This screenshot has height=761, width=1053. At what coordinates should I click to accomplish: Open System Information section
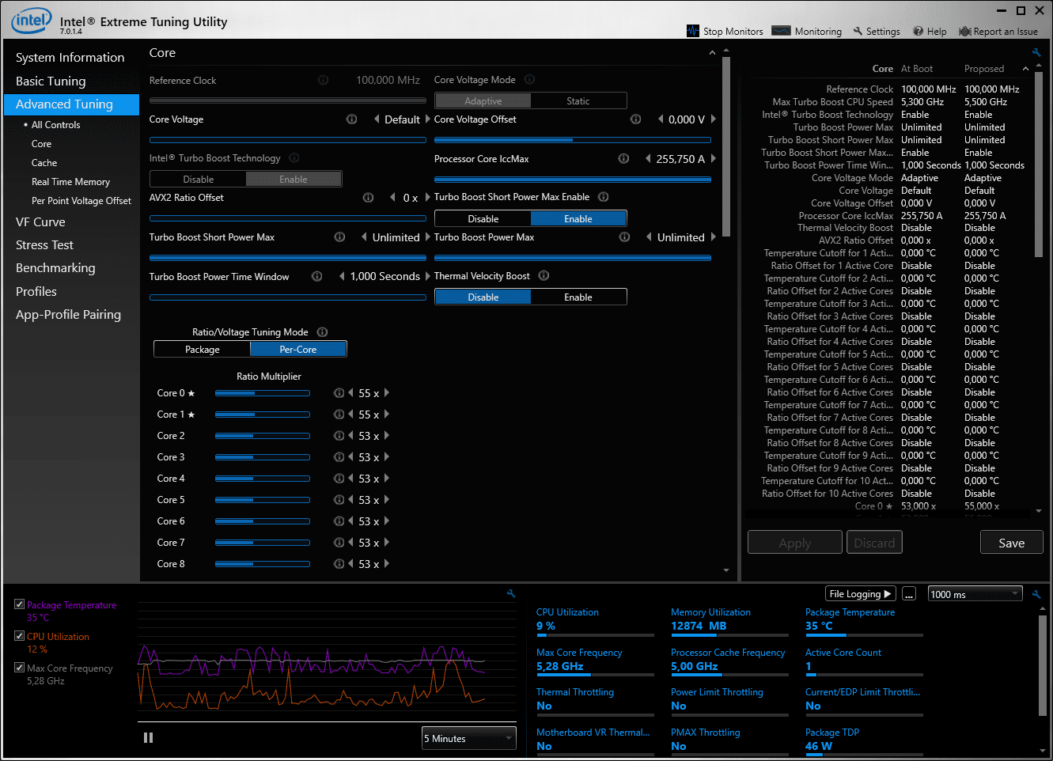[x=70, y=57]
